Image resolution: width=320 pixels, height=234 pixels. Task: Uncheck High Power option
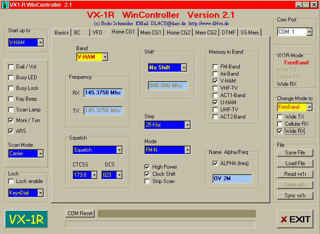click(x=147, y=167)
